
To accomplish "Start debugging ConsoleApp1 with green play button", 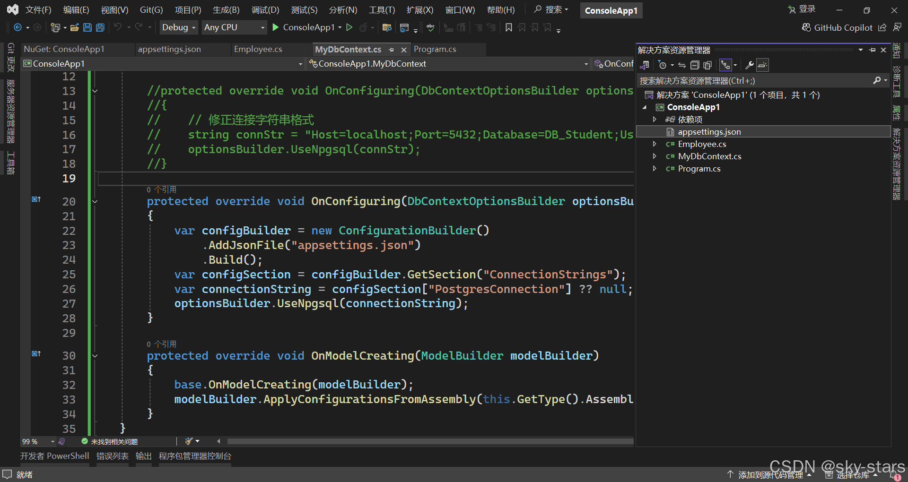I will click(276, 27).
